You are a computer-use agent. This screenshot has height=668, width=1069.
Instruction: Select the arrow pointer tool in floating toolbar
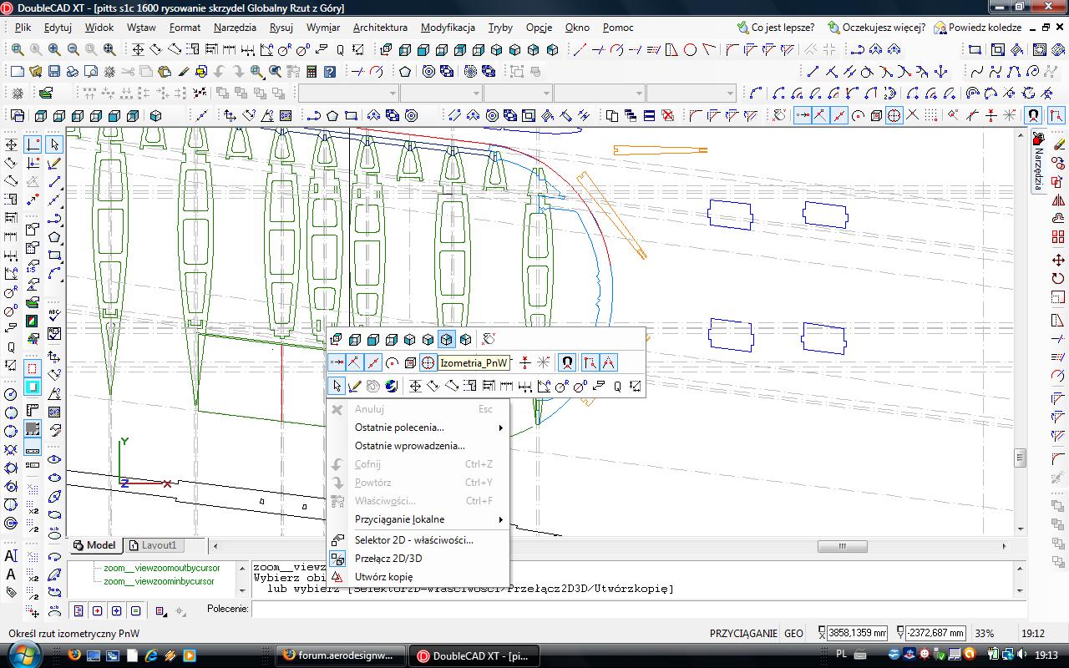[336, 386]
